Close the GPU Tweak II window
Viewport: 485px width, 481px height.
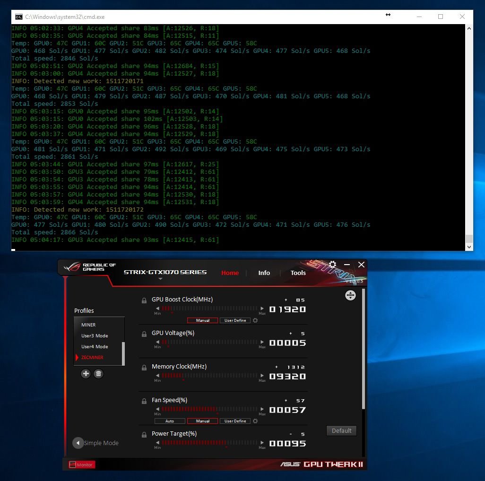click(361, 265)
